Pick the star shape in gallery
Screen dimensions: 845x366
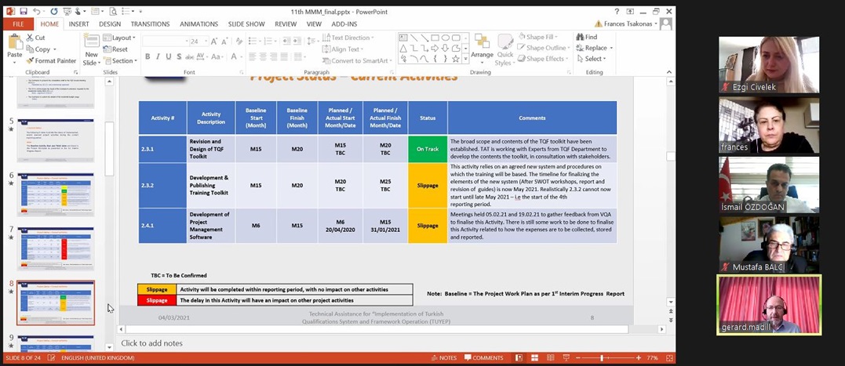tap(456, 58)
